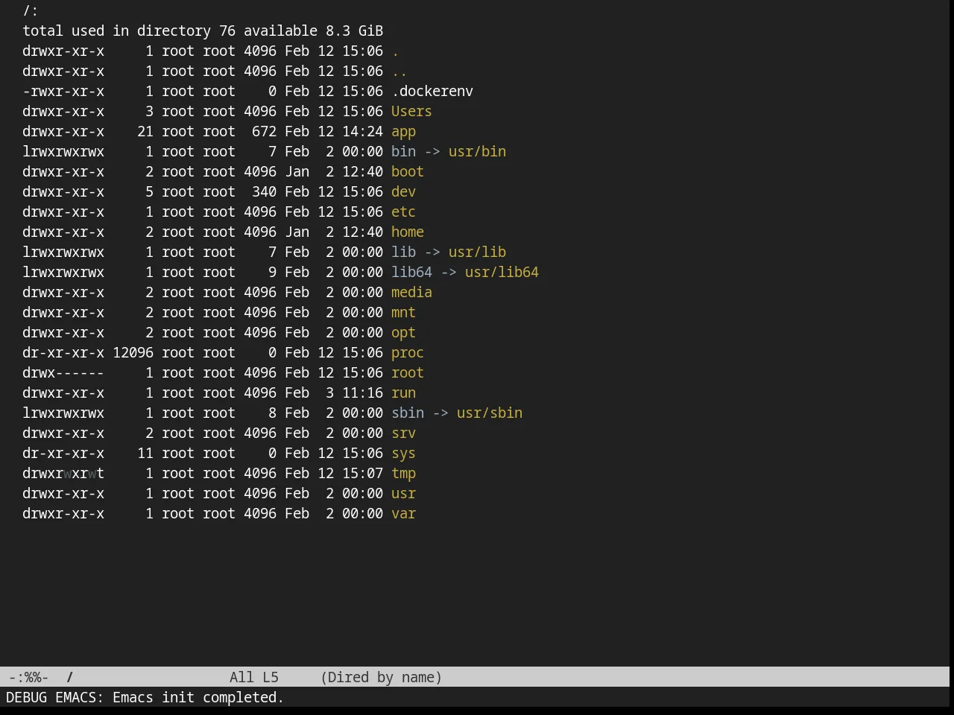Click the 'Feb 3 11:16' date of run
This screenshot has height=715, width=954.
(334, 393)
